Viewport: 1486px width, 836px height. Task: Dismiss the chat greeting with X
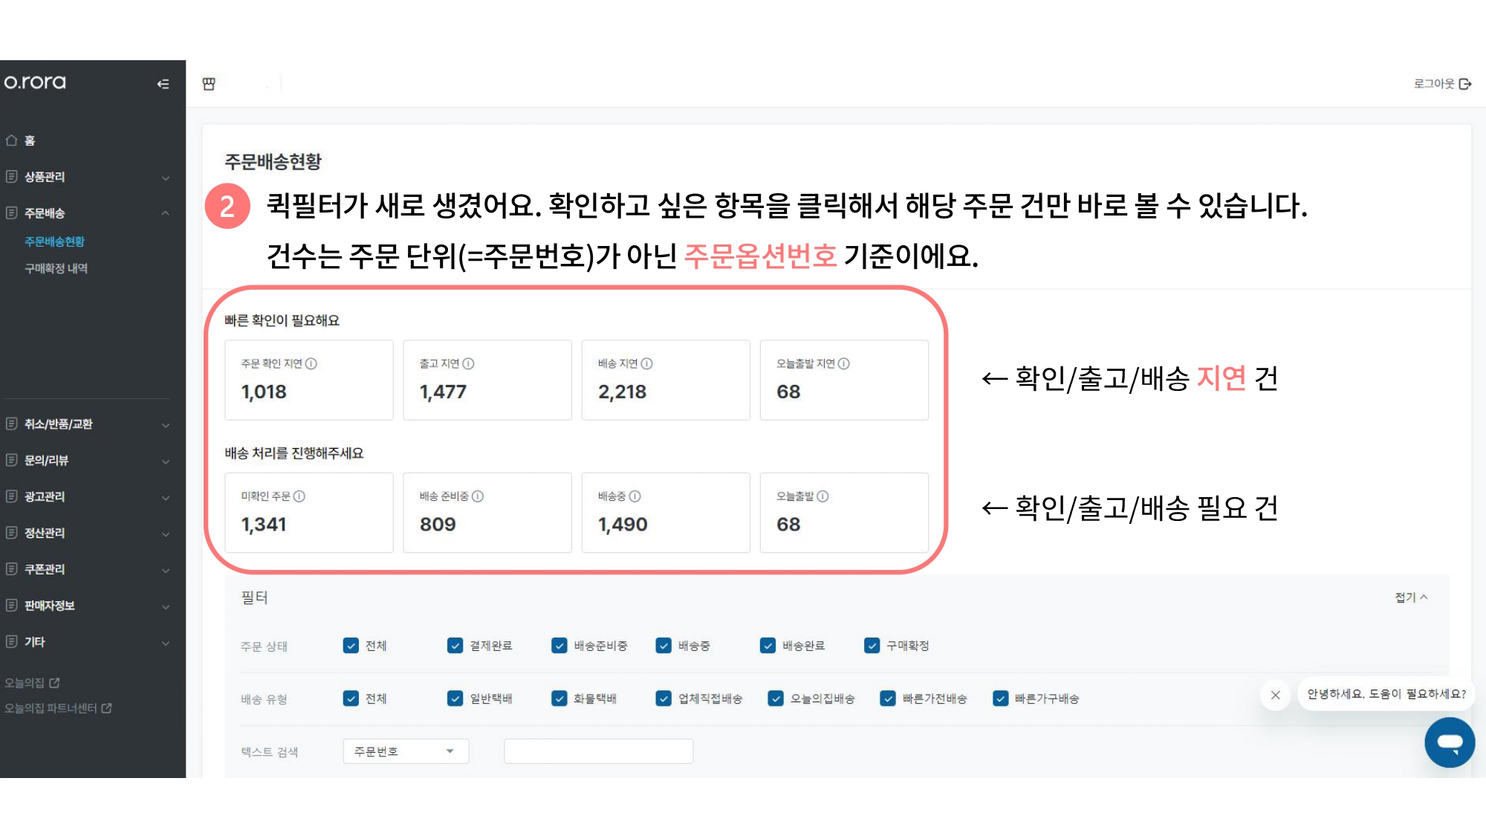click(x=1276, y=695)
